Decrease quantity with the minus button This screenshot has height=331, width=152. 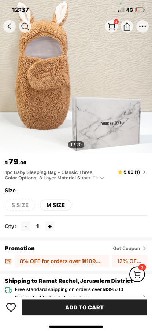tap(26, 226)
